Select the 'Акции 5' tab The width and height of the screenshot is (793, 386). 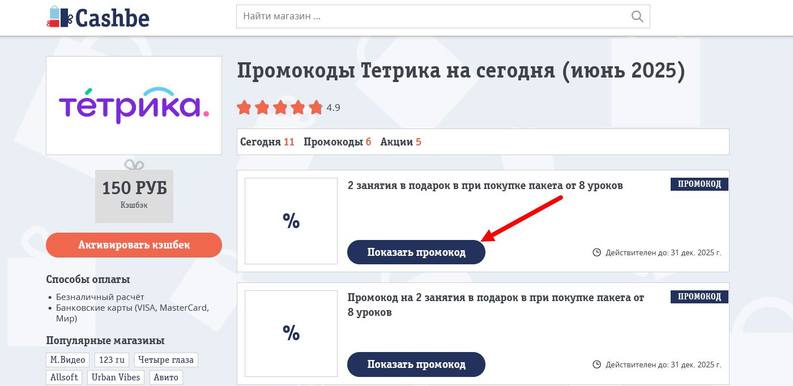tap(401, 142)
